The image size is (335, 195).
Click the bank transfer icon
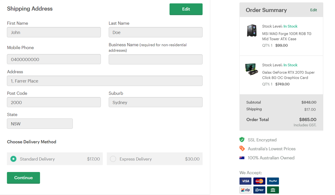click(x=273, y=190)
